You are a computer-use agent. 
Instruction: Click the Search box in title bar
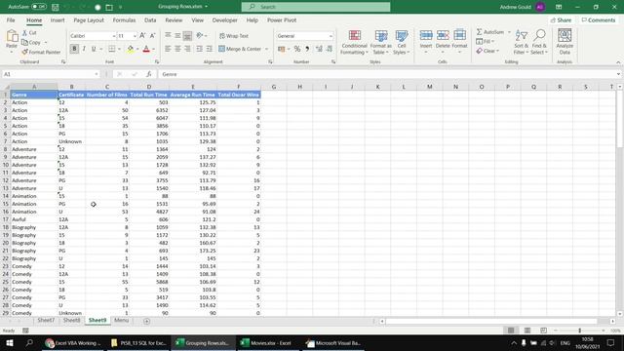(x=316, y=7)
